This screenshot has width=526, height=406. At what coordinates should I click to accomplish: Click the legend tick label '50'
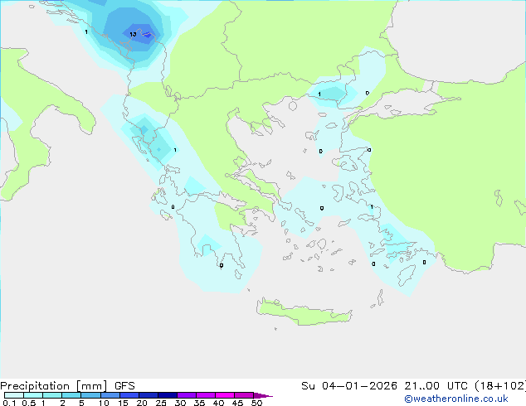tap(256, 403)
